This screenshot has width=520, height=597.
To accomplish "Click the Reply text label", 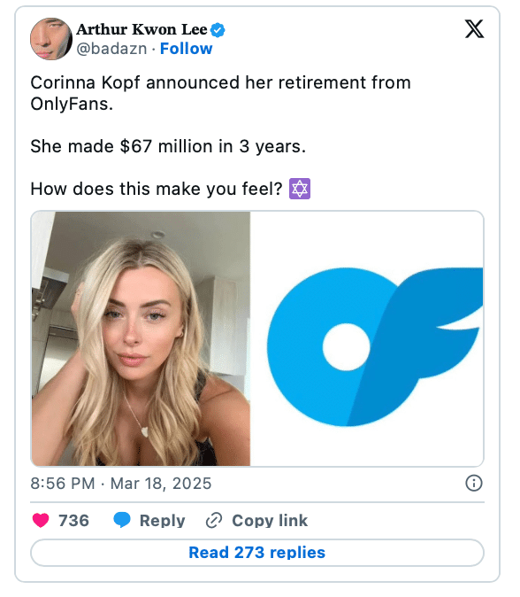I will coord(163,521).
